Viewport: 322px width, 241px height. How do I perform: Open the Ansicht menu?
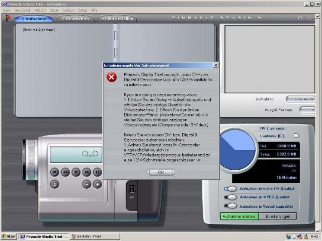coord(40,10)
